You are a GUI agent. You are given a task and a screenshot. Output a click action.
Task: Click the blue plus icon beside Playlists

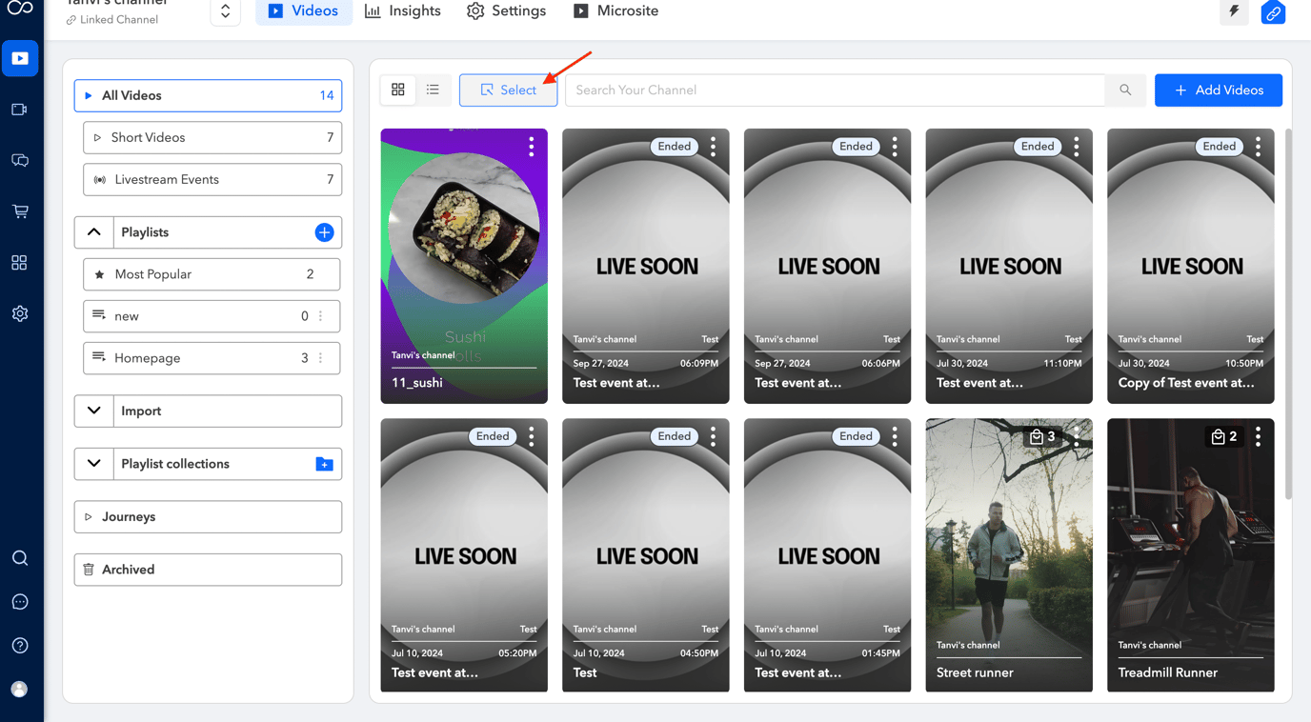[x=324, y=232]
